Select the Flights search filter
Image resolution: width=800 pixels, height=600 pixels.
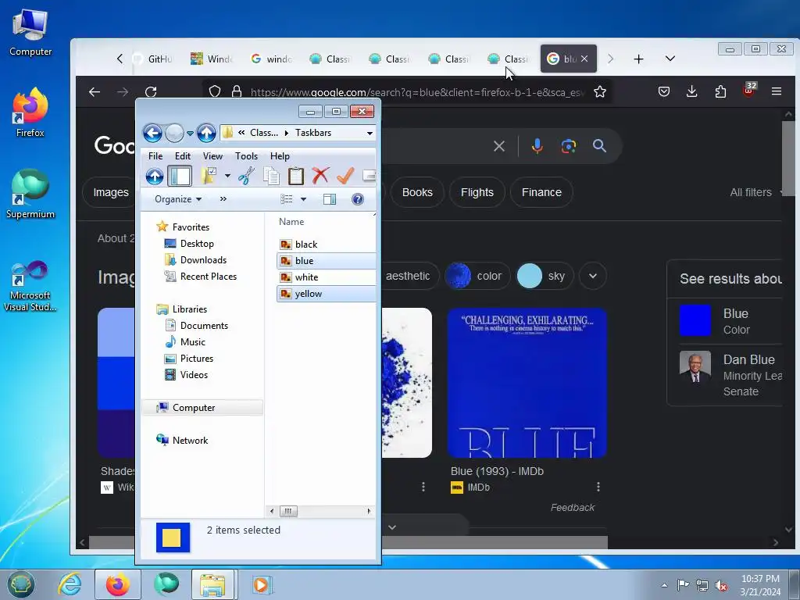click(477, 192)
